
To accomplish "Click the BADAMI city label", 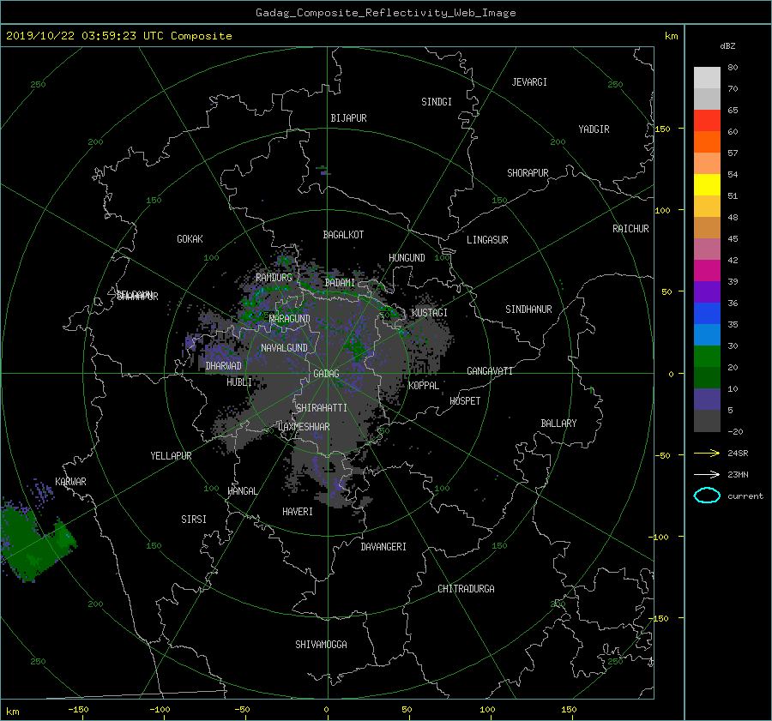I will (x=341, y=283).
